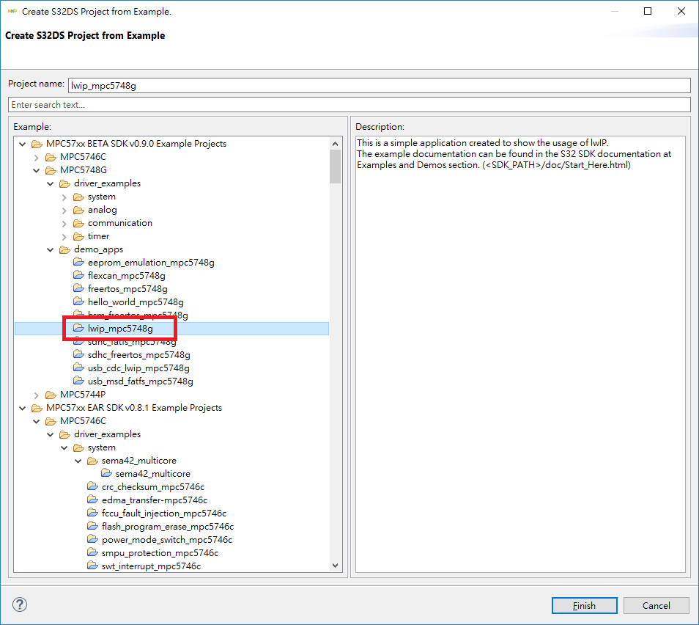Click smpu_protection_mpc5746c project icon
The width and height of the screenshot is (699, 625).
93,552
